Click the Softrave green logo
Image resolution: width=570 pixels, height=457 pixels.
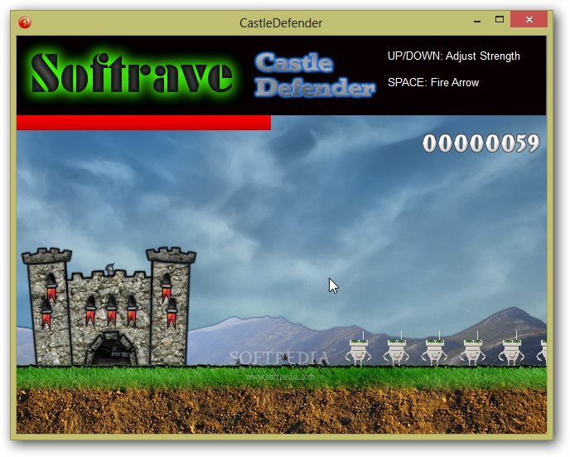point(131,74)
